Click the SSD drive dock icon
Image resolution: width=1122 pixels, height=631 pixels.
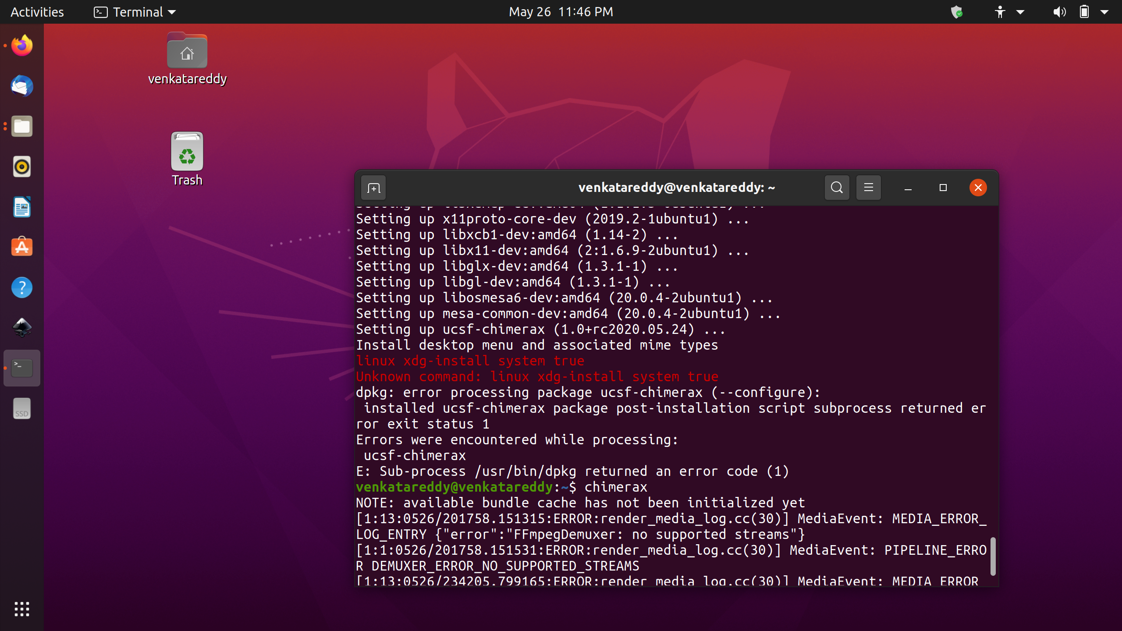pyautogui.click(x=22, y=408)
